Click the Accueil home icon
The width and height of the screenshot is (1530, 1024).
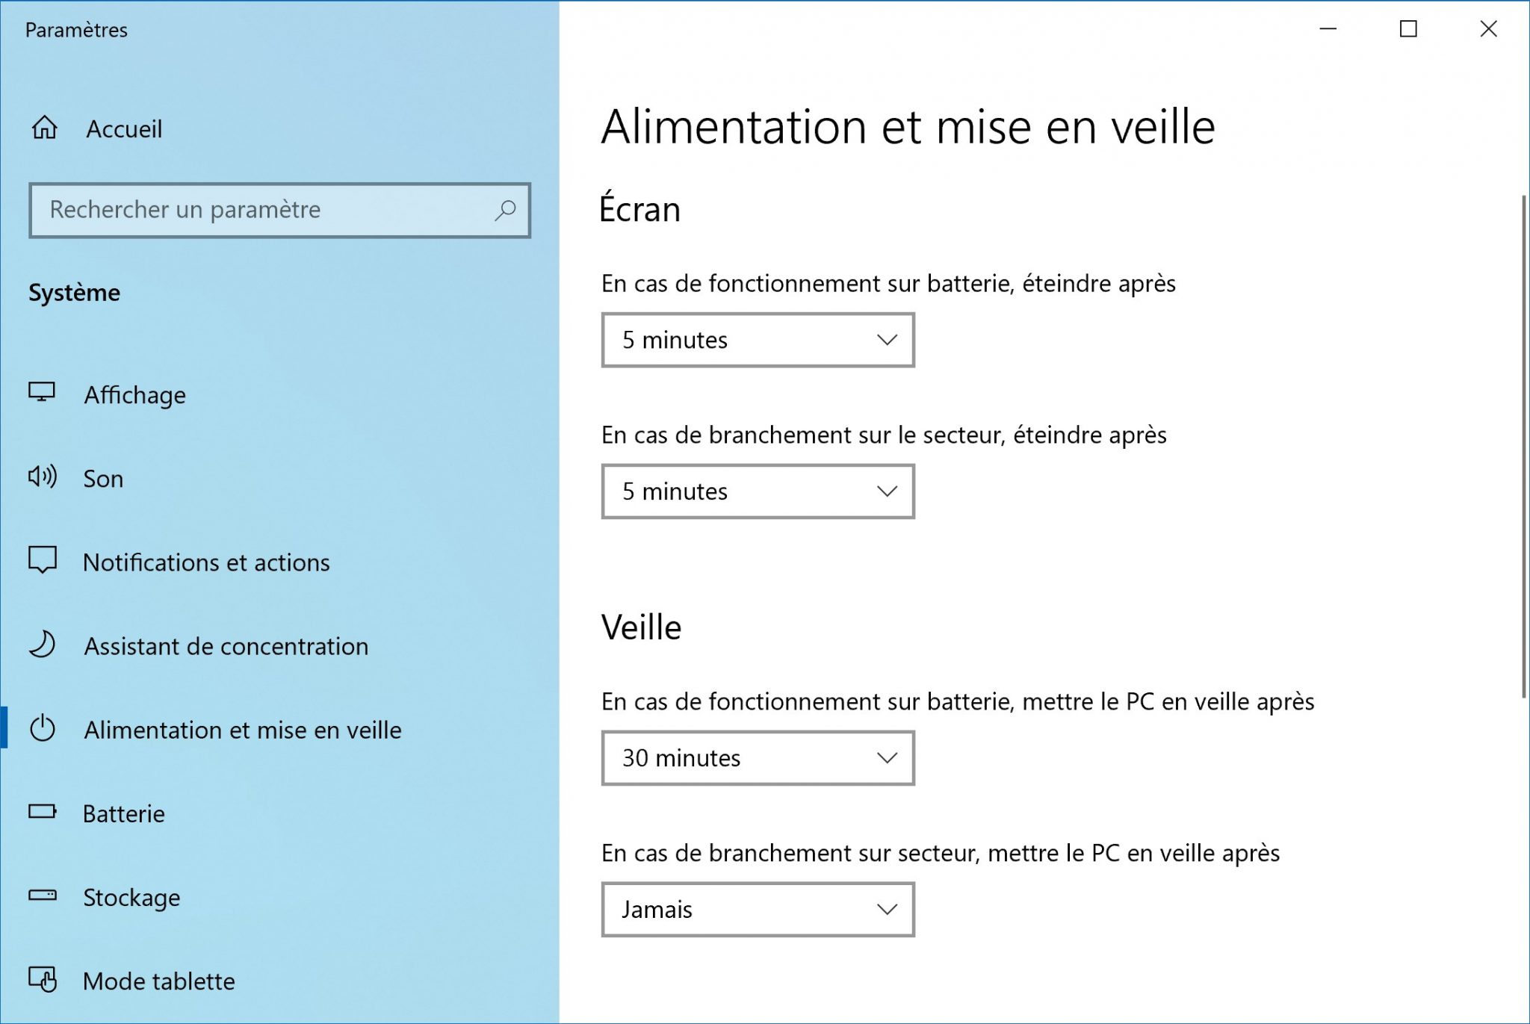tap(44, 128)
